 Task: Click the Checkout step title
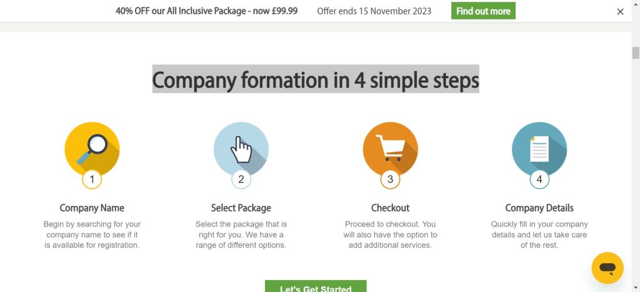click(x=390, y=208)
